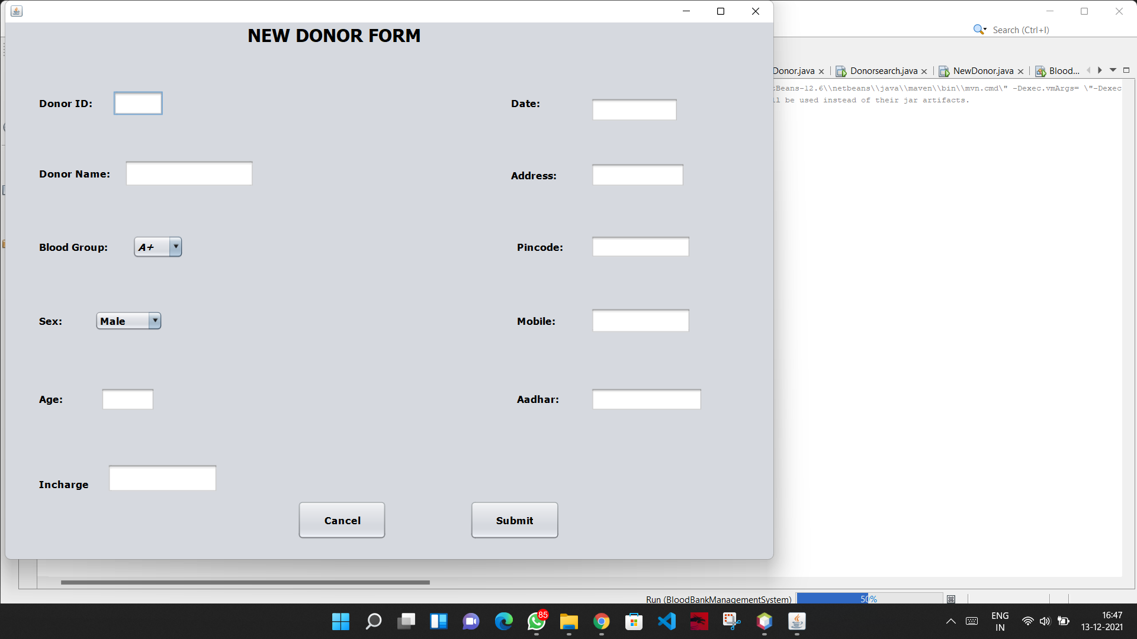Launch Visual Studio Code from the taskbar
Viewport: 1137px width, 639px height.
[x=667, y=622]
